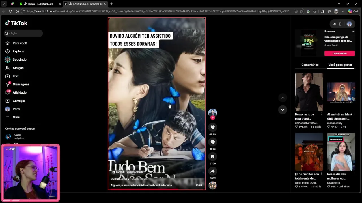Open the CapCut Edição facilitada tag

(128, 172)
